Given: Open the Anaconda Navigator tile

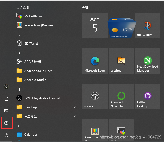Looking at the screenshot, I should point(121,96).
